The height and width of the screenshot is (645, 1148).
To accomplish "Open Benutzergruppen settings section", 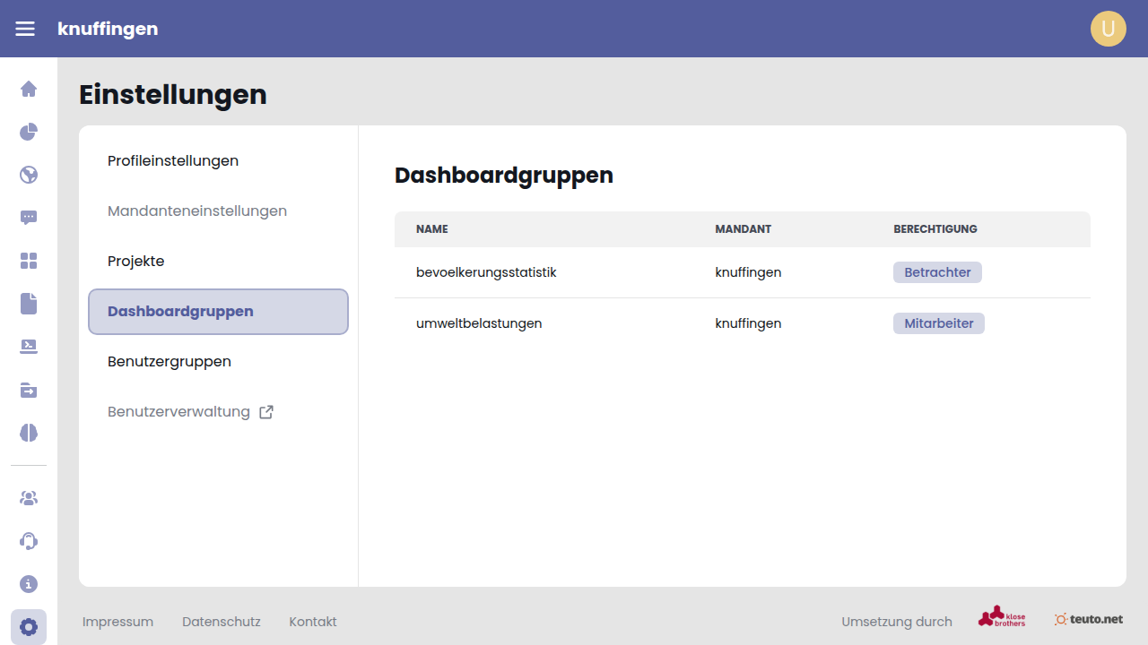I will click(x=170, y=362).
